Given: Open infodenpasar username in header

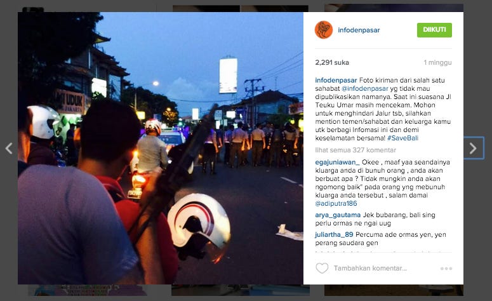Looking at the screenshot, I should coord(359,30).
